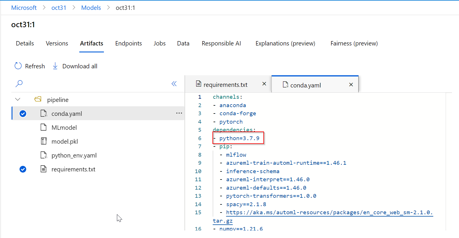459x238 pixels.
Task: Close the requirements.txt editor tab
Action: [x=264, y=84]
